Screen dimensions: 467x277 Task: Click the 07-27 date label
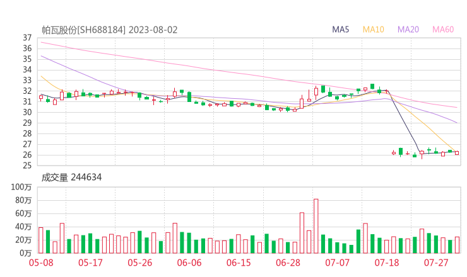436,263
